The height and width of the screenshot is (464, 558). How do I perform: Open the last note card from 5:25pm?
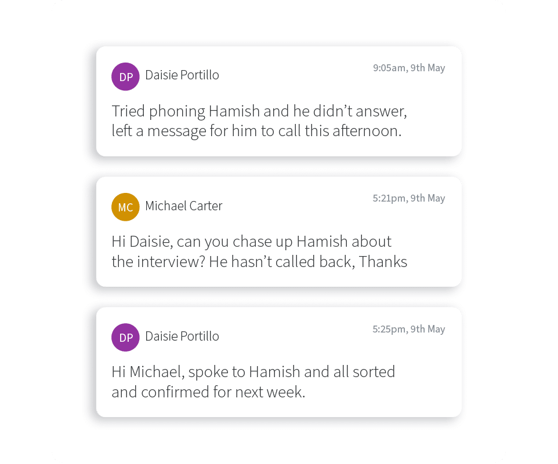point(279,362)
